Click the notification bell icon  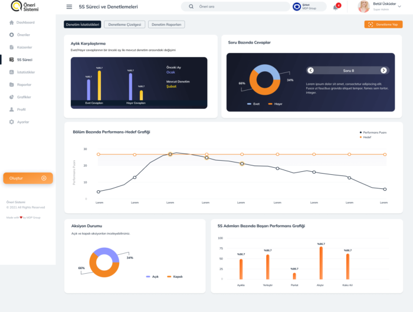pyautogui.click(x=336, y=7)
